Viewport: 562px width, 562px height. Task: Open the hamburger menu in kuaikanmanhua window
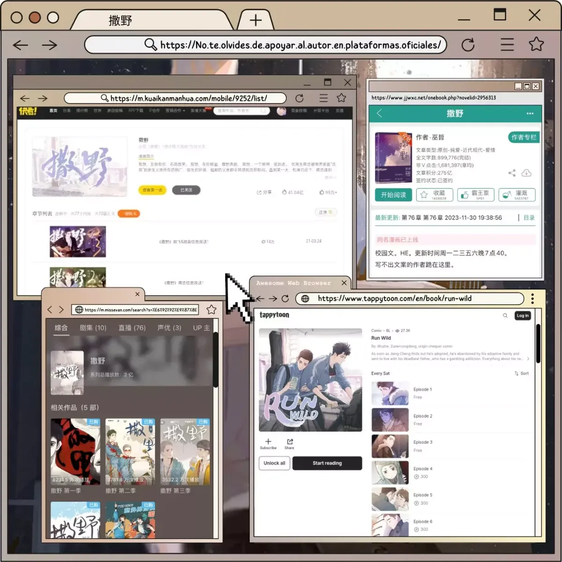click(x=323, y=98)
